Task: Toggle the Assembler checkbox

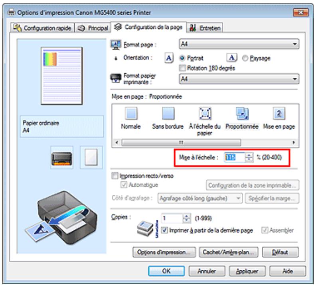Action: (x=265, y=230)
